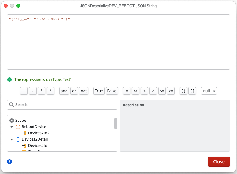Click the search magnifier icon
This screenshot has height=174, width=237.
[12, 105]
